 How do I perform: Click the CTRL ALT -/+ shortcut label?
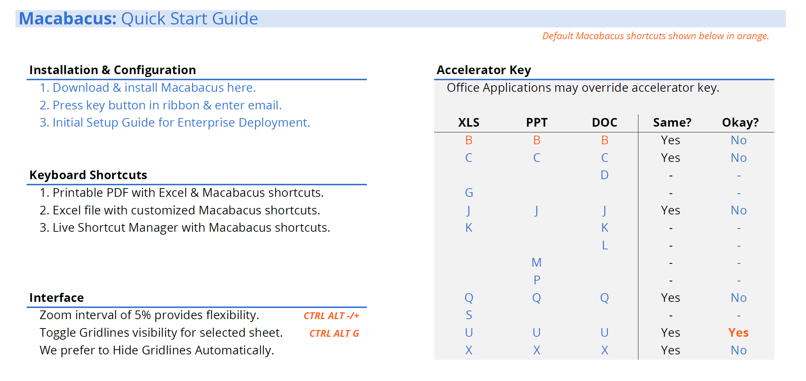pyautogui.click(x=331, y=316)
